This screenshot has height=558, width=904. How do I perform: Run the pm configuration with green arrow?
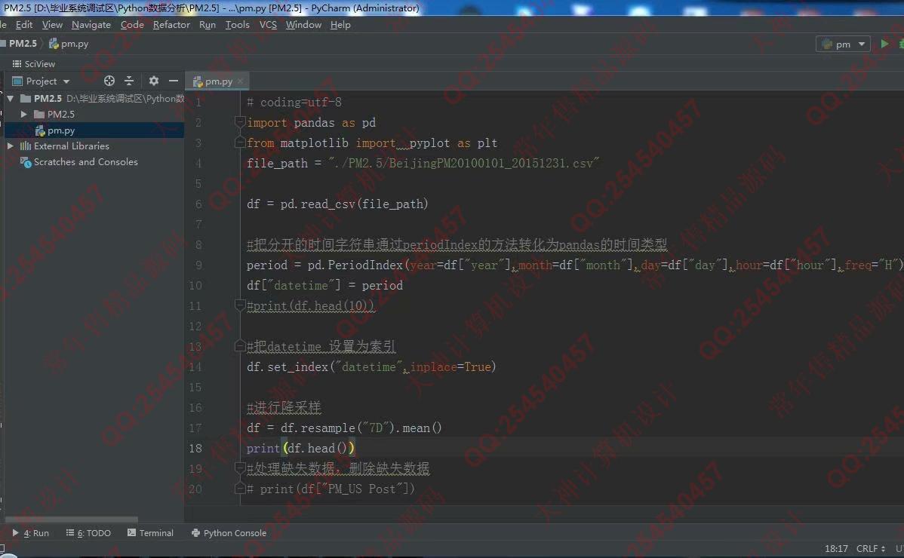pos(884,44)
